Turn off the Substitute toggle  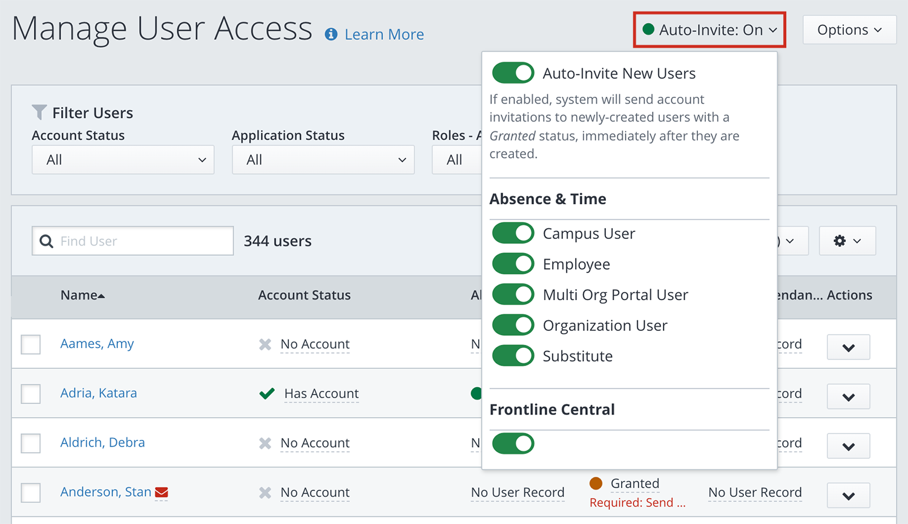coord(513,356)
